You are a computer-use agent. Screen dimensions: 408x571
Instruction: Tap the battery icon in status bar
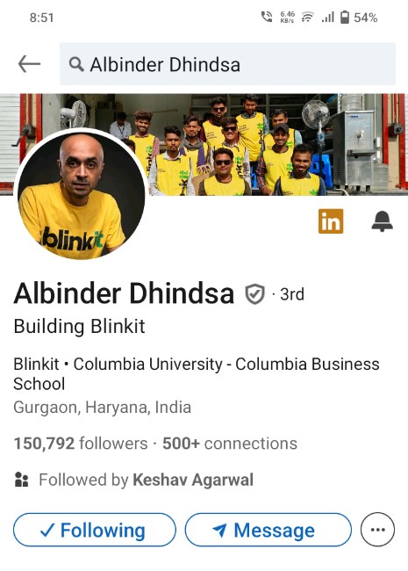click(x=344, y=17)
